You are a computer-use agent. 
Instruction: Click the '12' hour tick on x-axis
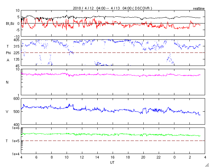coord(82,158)
